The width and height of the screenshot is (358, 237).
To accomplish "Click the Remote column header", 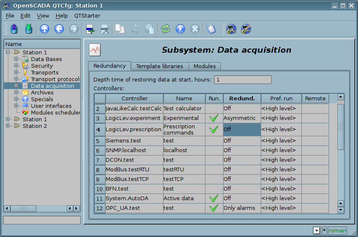I will click(315, 98).
